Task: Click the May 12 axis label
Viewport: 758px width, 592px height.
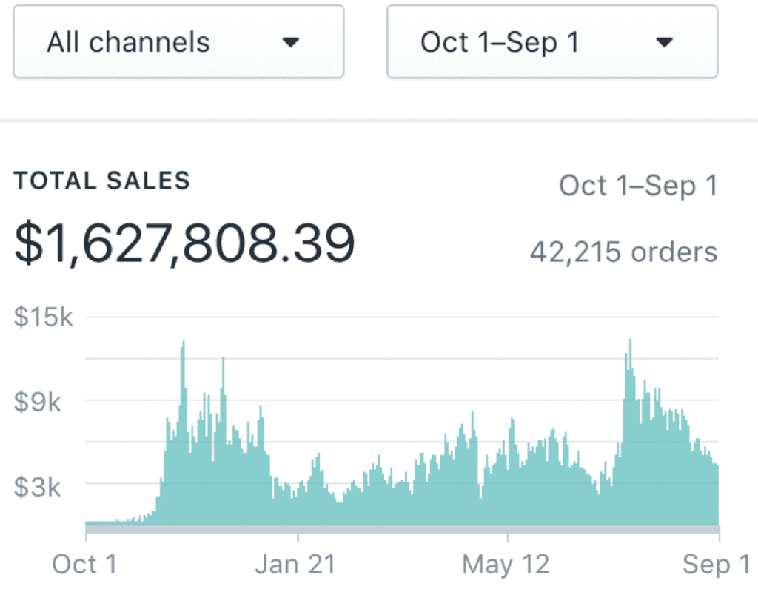Action: coord(506,564)
